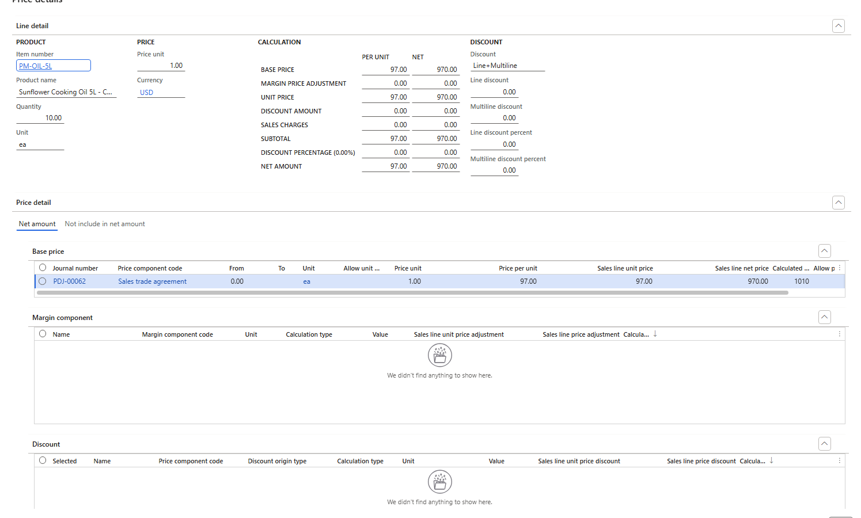This screenshot has height=518, width=861.
Task: Click the Discount origin type column header
Action: point(277,461)
